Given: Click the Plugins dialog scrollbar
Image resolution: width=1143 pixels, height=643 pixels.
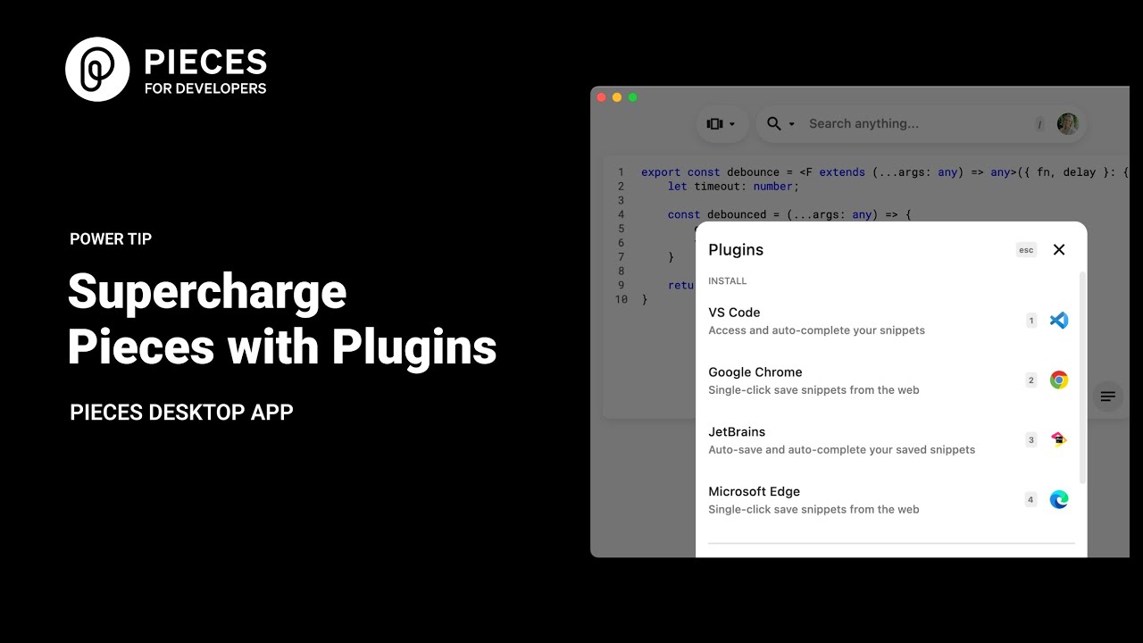Looking at the screenshot, I should coord(1083,379).
